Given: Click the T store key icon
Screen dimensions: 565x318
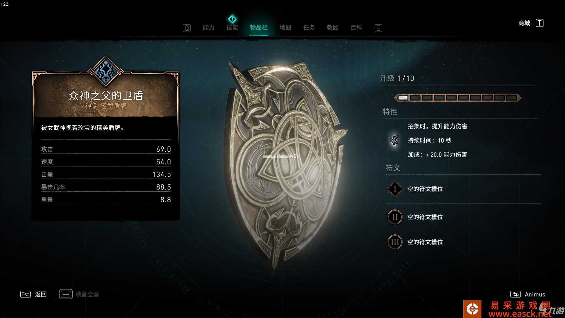Looking at the screenshot, I should coord(539,23).
